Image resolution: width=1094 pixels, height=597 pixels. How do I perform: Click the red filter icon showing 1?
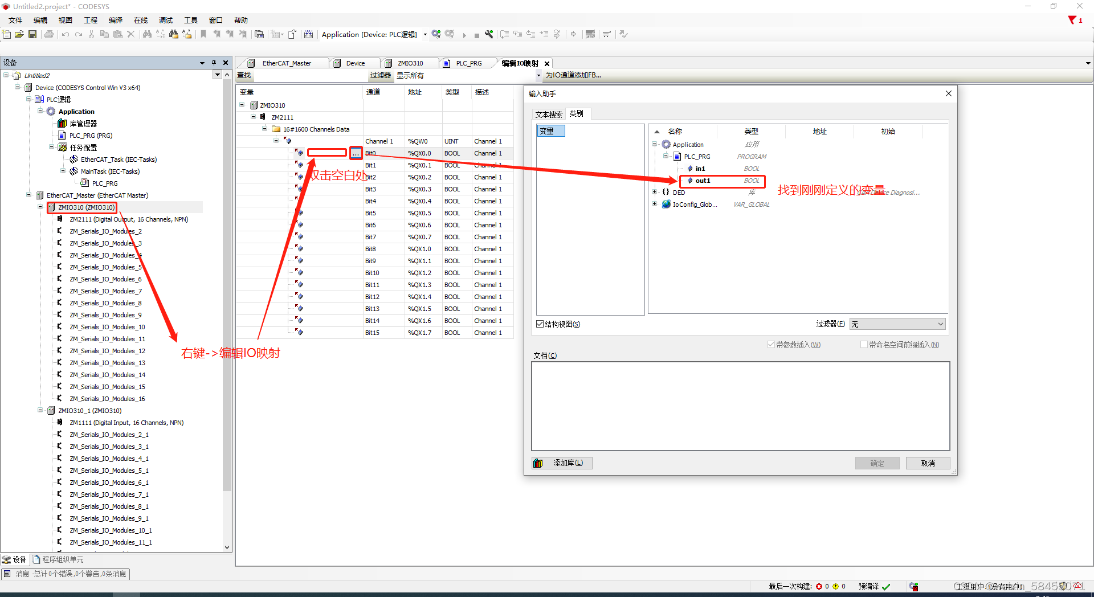(1072, 20)
